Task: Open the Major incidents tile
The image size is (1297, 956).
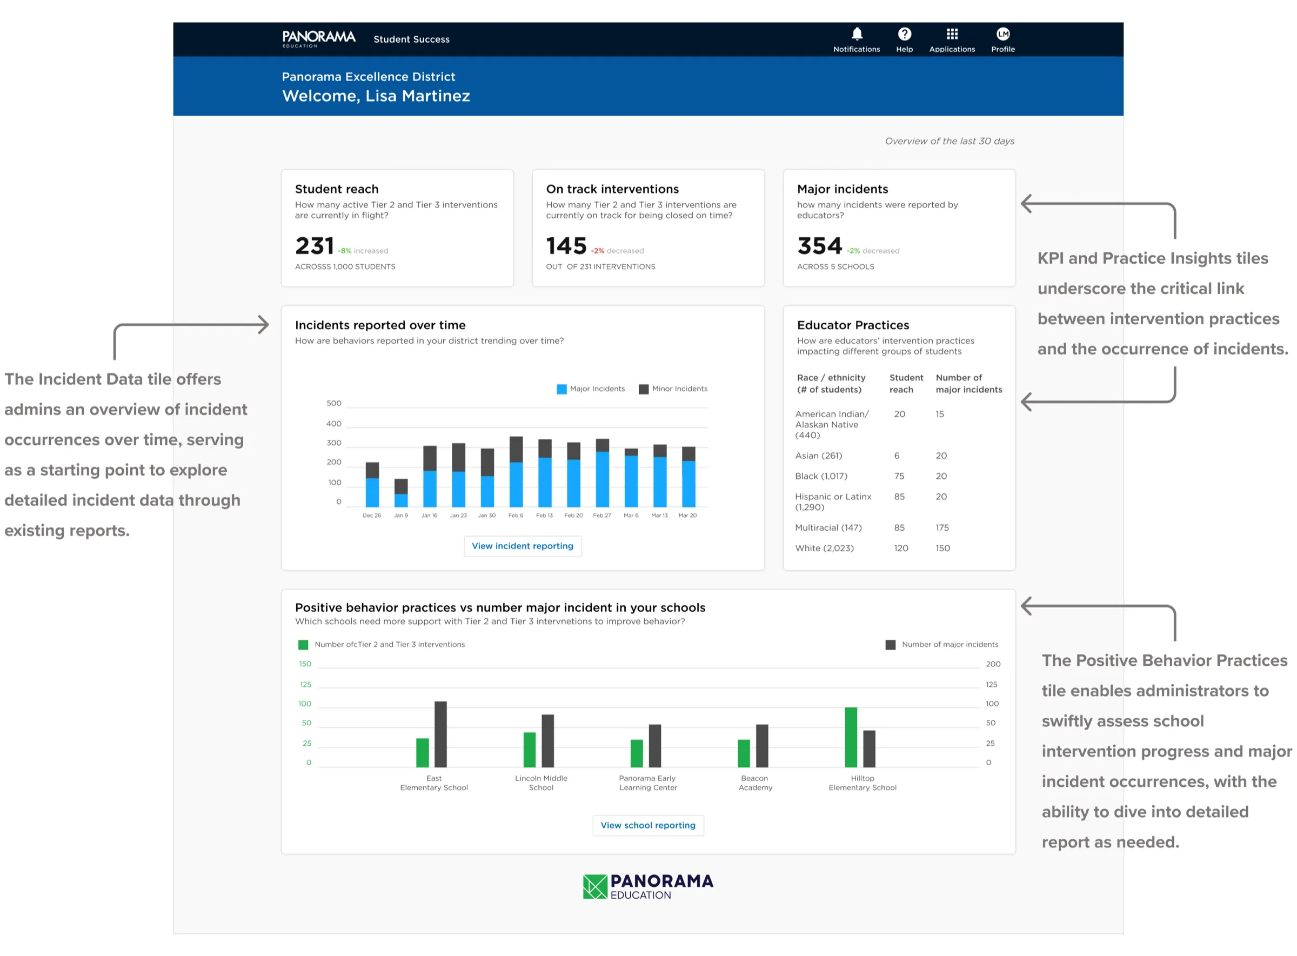Action: (x=899, y=228)
